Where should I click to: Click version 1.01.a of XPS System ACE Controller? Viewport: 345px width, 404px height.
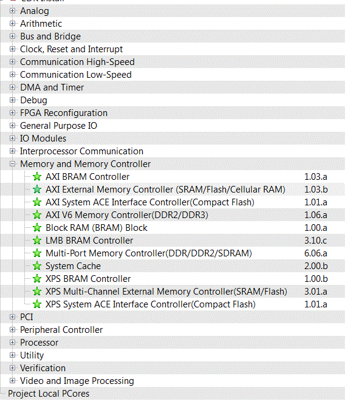pyautogui.click(x=316, y=304)
